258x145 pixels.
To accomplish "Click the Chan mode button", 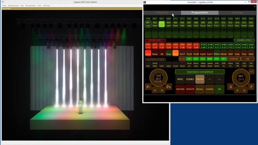I will click(169, 53).
